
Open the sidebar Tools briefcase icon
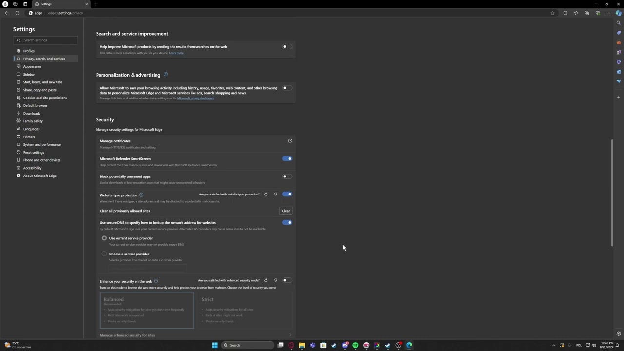619,42
